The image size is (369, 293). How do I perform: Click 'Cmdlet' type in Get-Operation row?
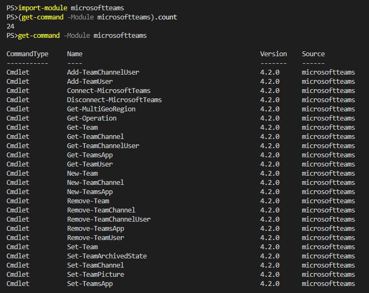click(18, 118)
